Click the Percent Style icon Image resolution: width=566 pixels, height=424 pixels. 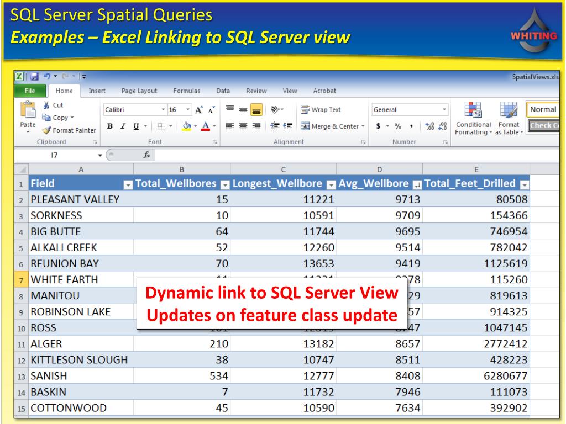tap(398, 126)
